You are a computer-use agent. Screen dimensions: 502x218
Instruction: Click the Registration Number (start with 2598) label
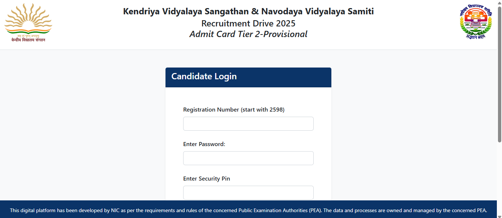234,109
